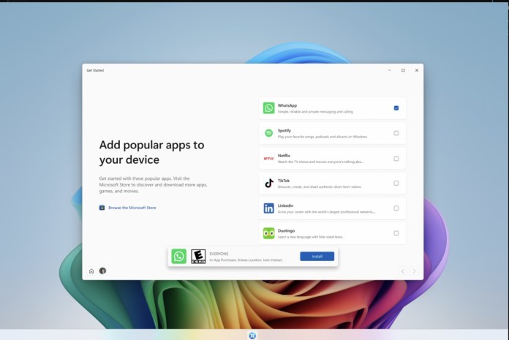The width and height of the screenshot is (509, 340).
Task: Click the In-App Purchases description text
Action: tap(246, 260)
